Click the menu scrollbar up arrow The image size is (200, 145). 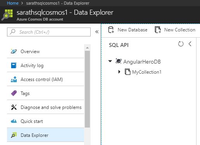click(87, 48)
